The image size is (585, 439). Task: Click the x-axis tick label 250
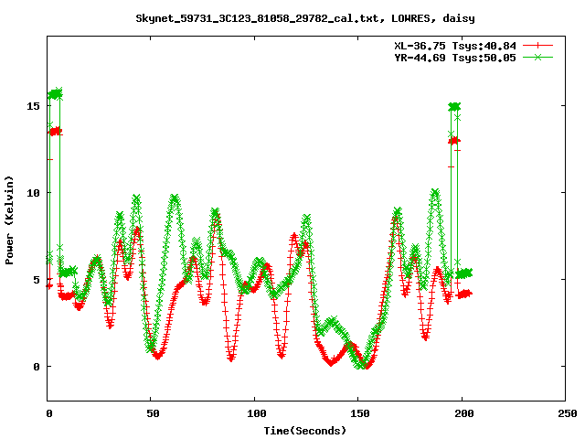pyautogui.click(x=568, y=413)
